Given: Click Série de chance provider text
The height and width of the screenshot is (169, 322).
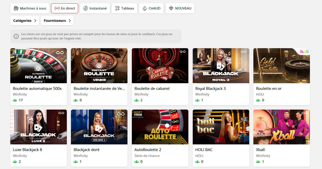Looking at the screenshot, I should point(147,156).
